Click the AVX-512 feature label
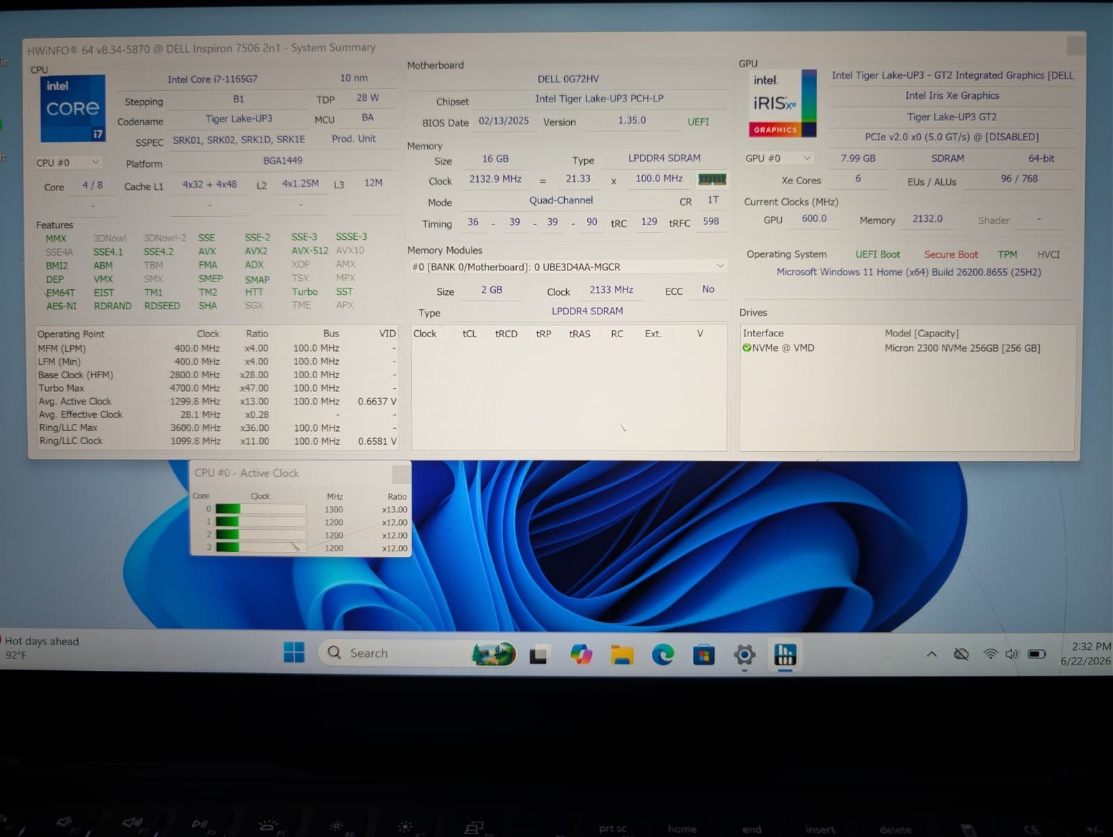This screenshot has height=837, width=1113. coord(310,251)
